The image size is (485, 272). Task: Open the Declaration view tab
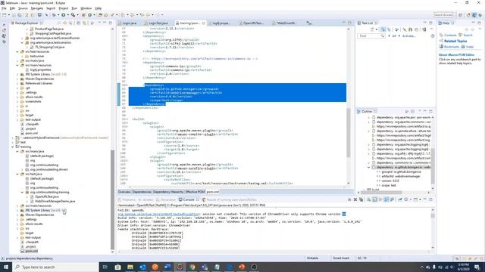pyautogui.click(x=166, y=199)
